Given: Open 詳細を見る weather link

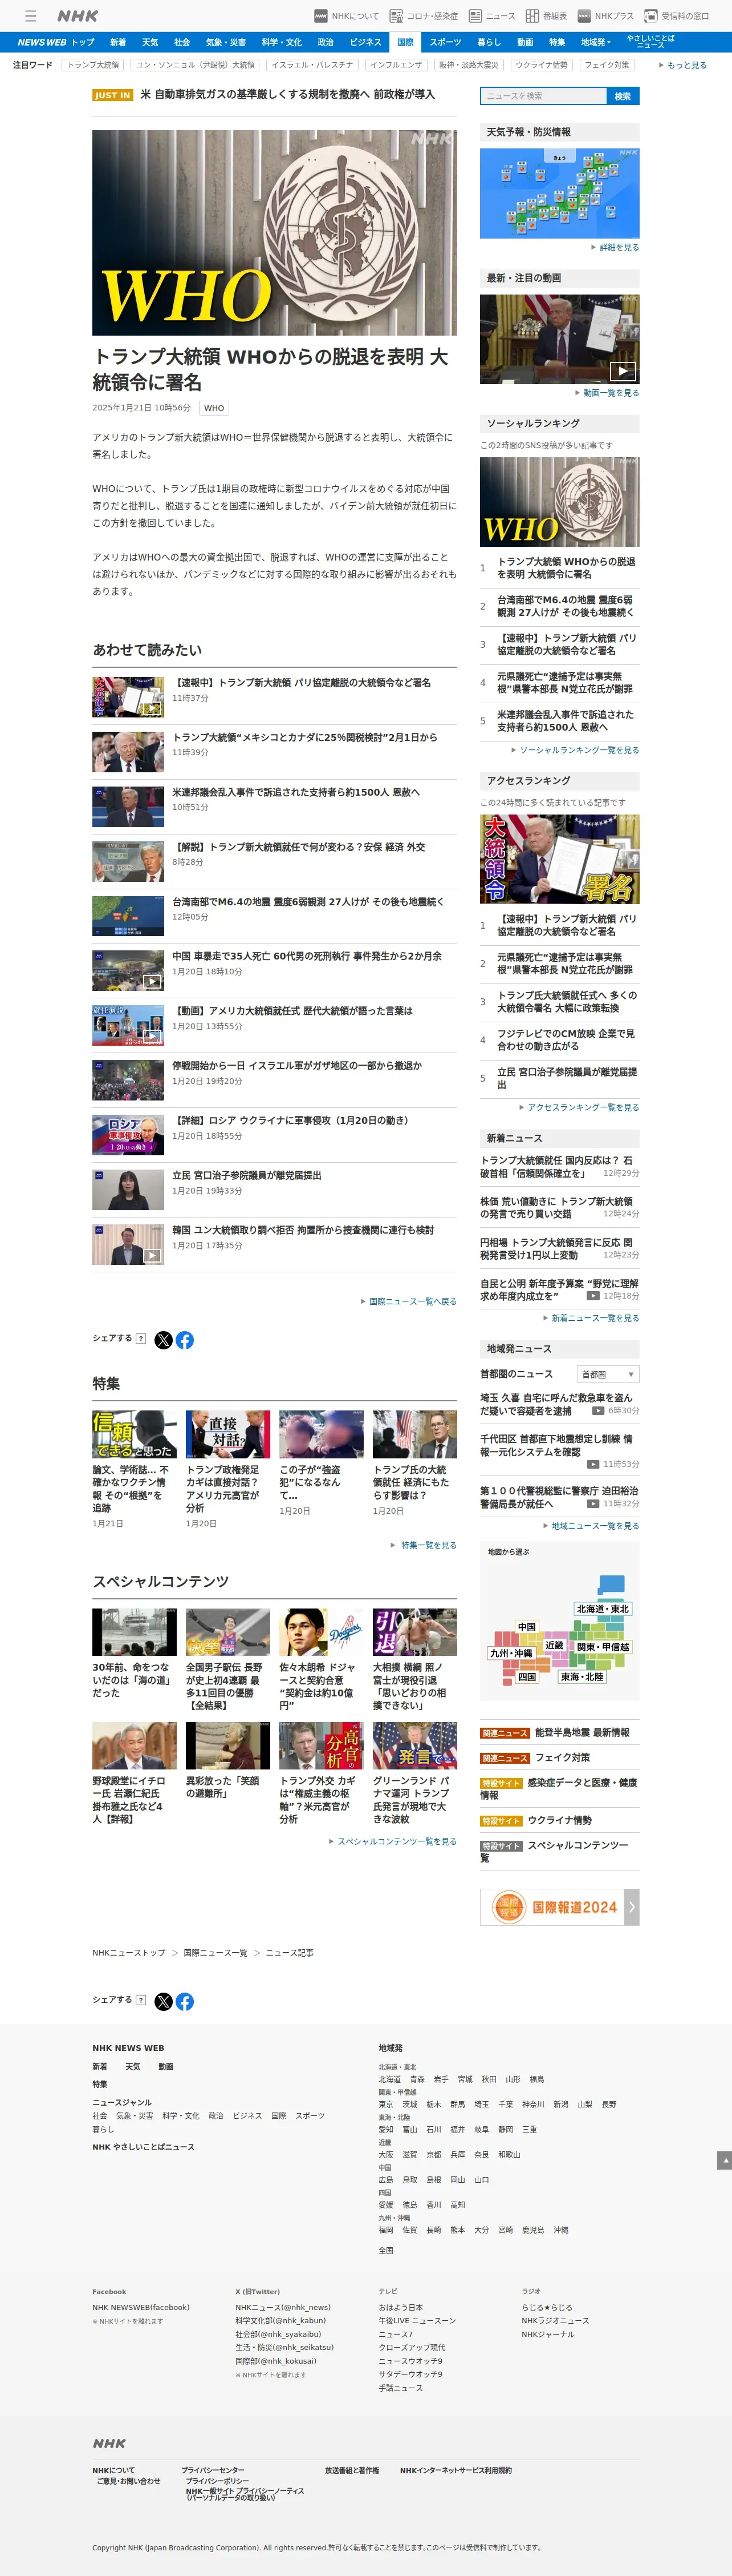Looking at the screenshot, I should click(x=615, y=247).
